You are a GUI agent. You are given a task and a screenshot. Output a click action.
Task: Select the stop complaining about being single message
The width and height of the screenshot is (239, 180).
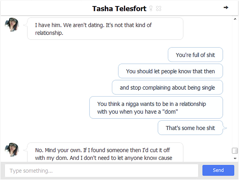[167, 87]
